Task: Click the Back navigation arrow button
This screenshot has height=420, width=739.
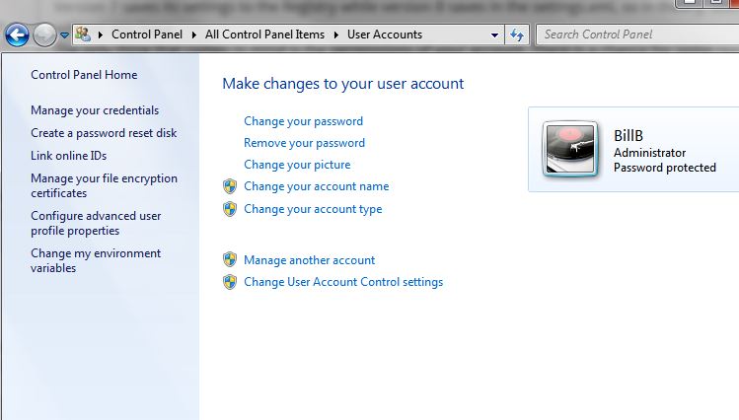Action: [17, 35]
